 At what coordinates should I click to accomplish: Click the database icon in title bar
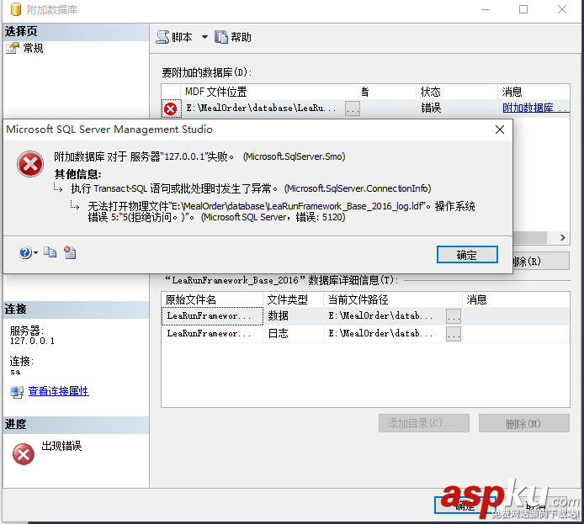(x=16, y=9)
